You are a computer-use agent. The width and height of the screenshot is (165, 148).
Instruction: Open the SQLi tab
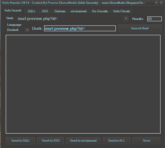coord(31,11)
